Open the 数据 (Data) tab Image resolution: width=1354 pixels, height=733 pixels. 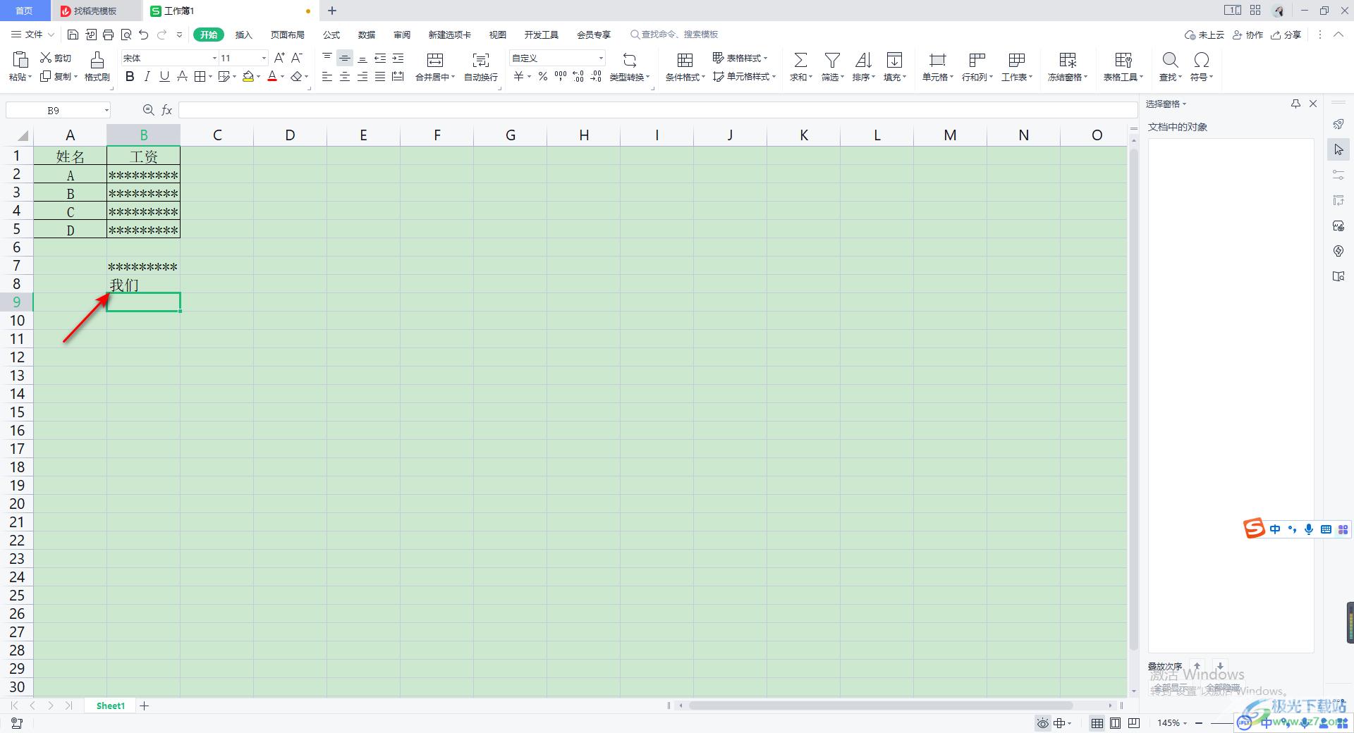pyautogui.click(x=367, y=35)
